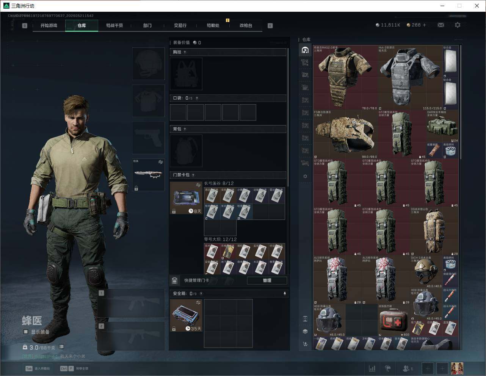Open the carry weight detail list icon
Image resolution: width=486 pixels, height=376 pixels.
tap(61, 347)
